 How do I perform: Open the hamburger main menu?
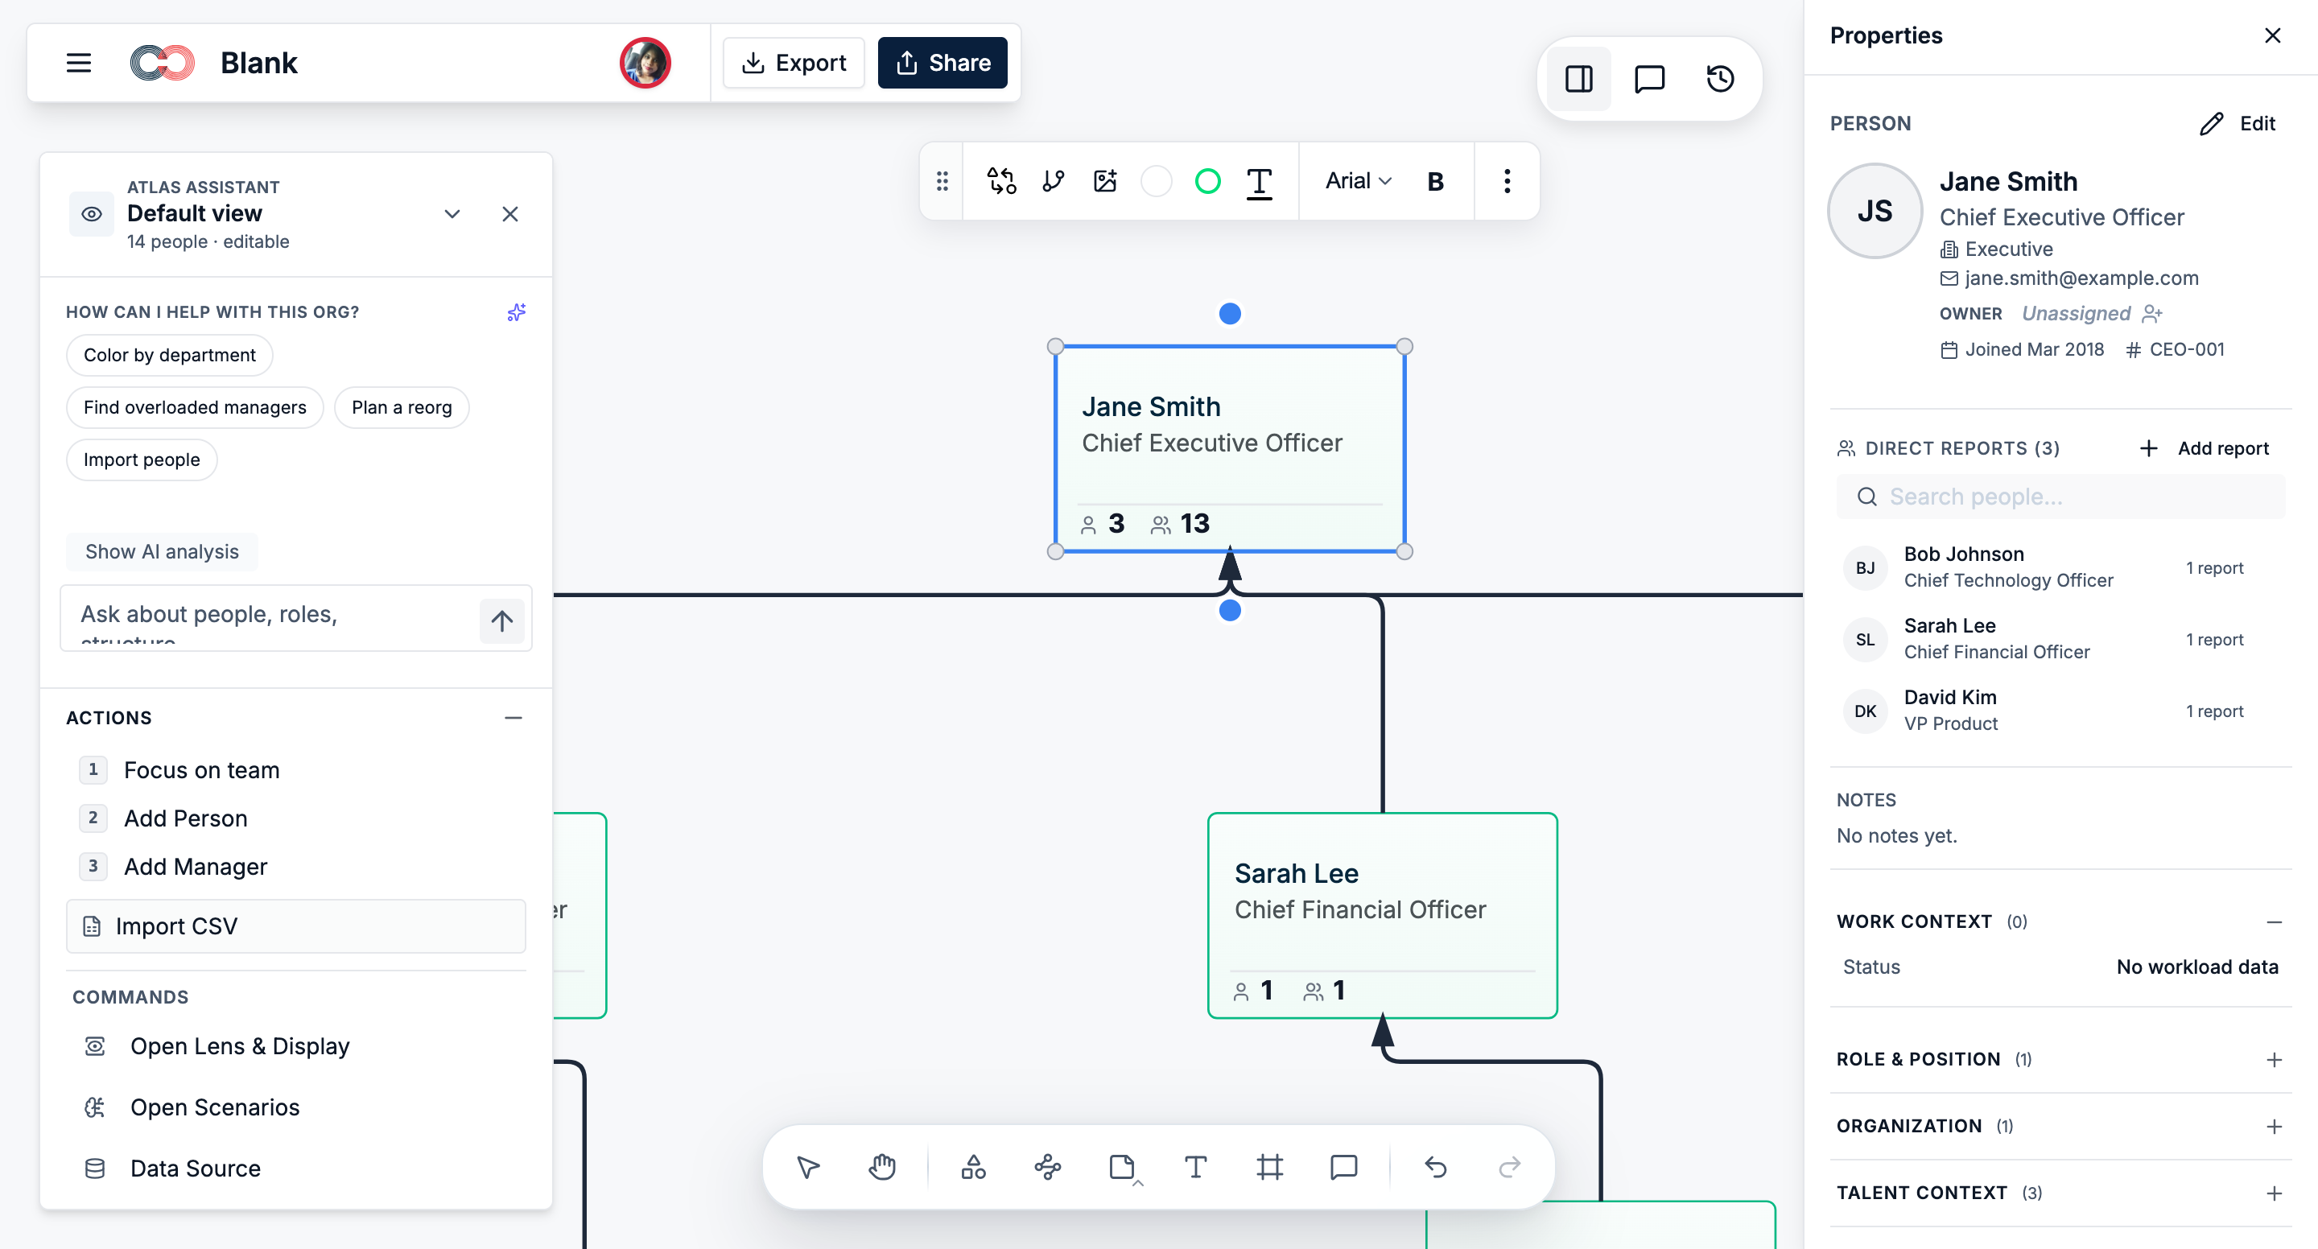pyautogui.click(x=78, y=63)
